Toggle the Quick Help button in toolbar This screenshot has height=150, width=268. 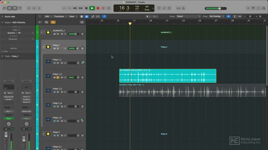(15, 8)
